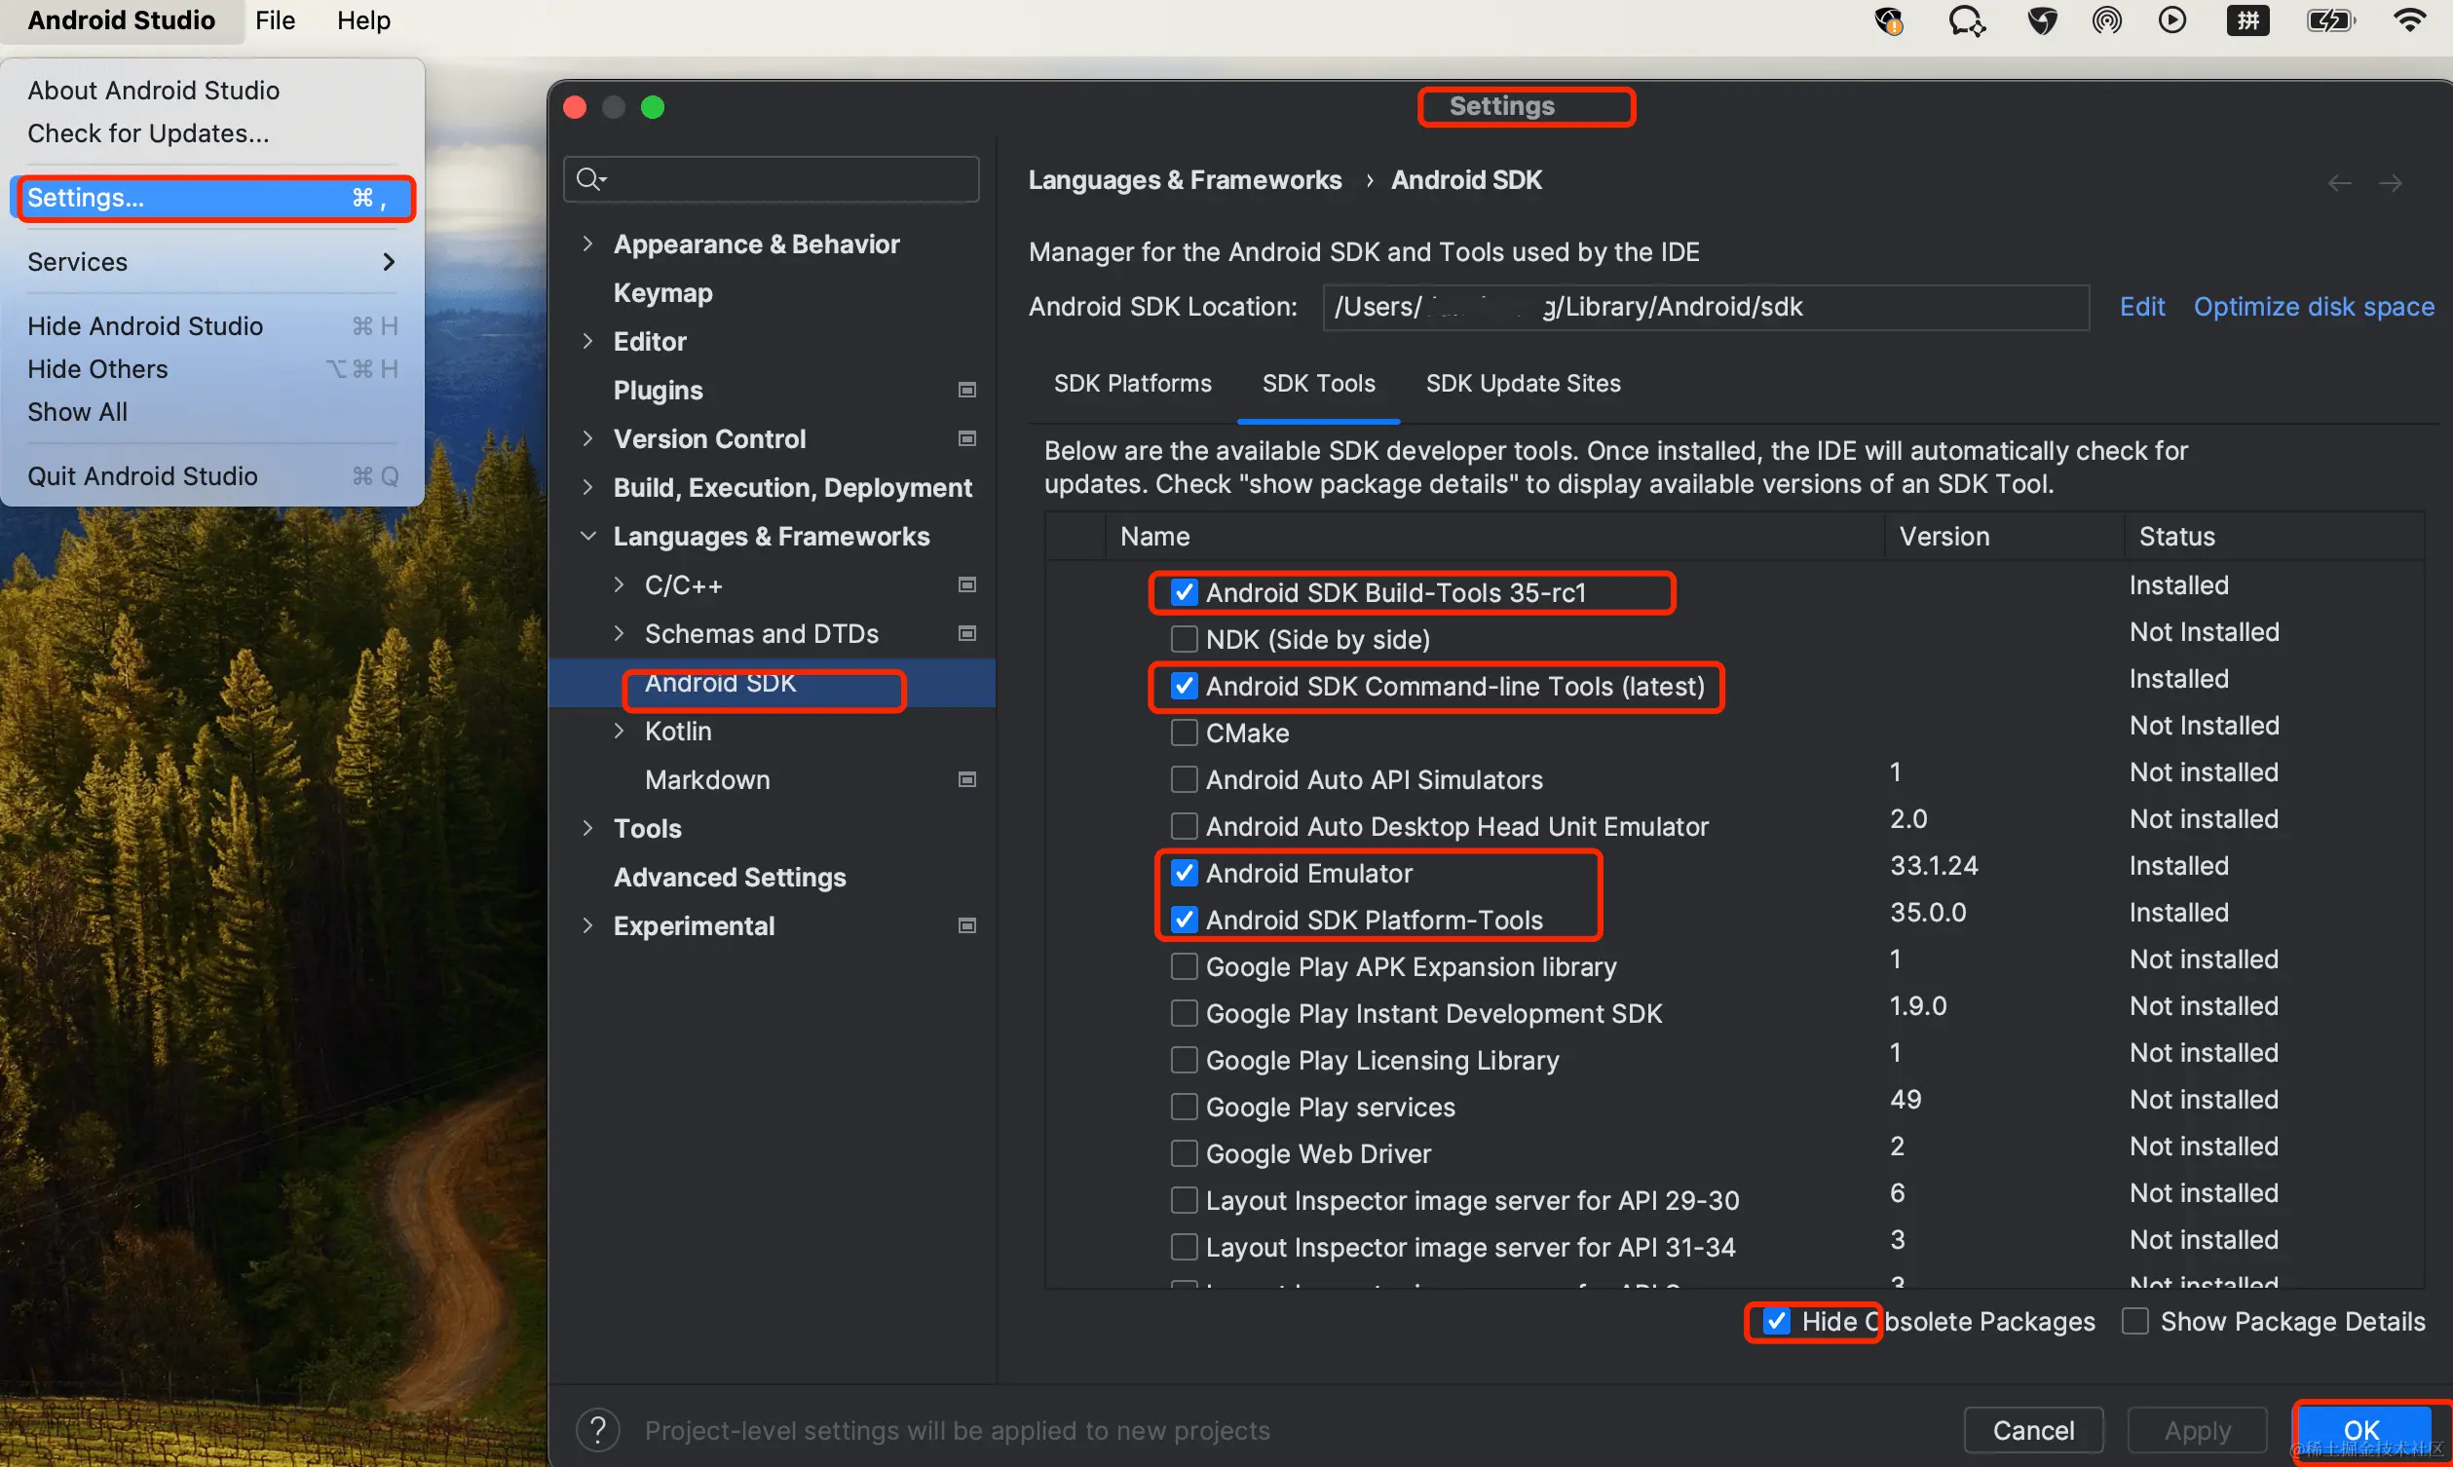Viewport: 2453px width, 1467px height.
Task: Uncheck Android SDK Command-line Tools (latest)
Action: (x=1184, y=685)
